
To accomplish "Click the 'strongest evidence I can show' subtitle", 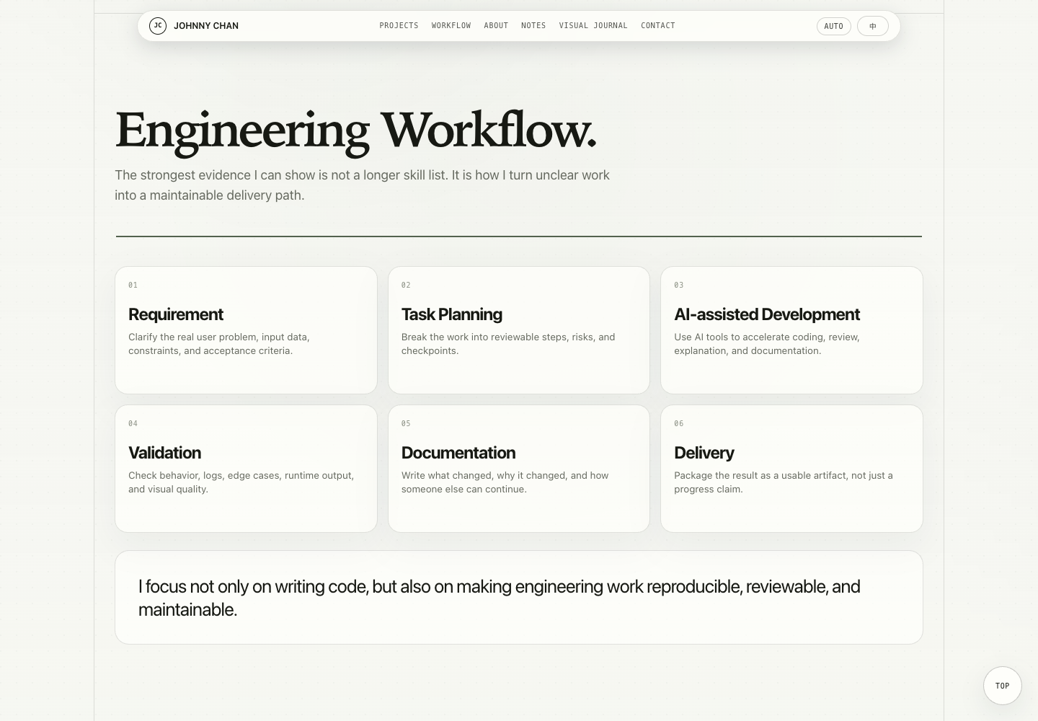I will click(x=363, y=185).
